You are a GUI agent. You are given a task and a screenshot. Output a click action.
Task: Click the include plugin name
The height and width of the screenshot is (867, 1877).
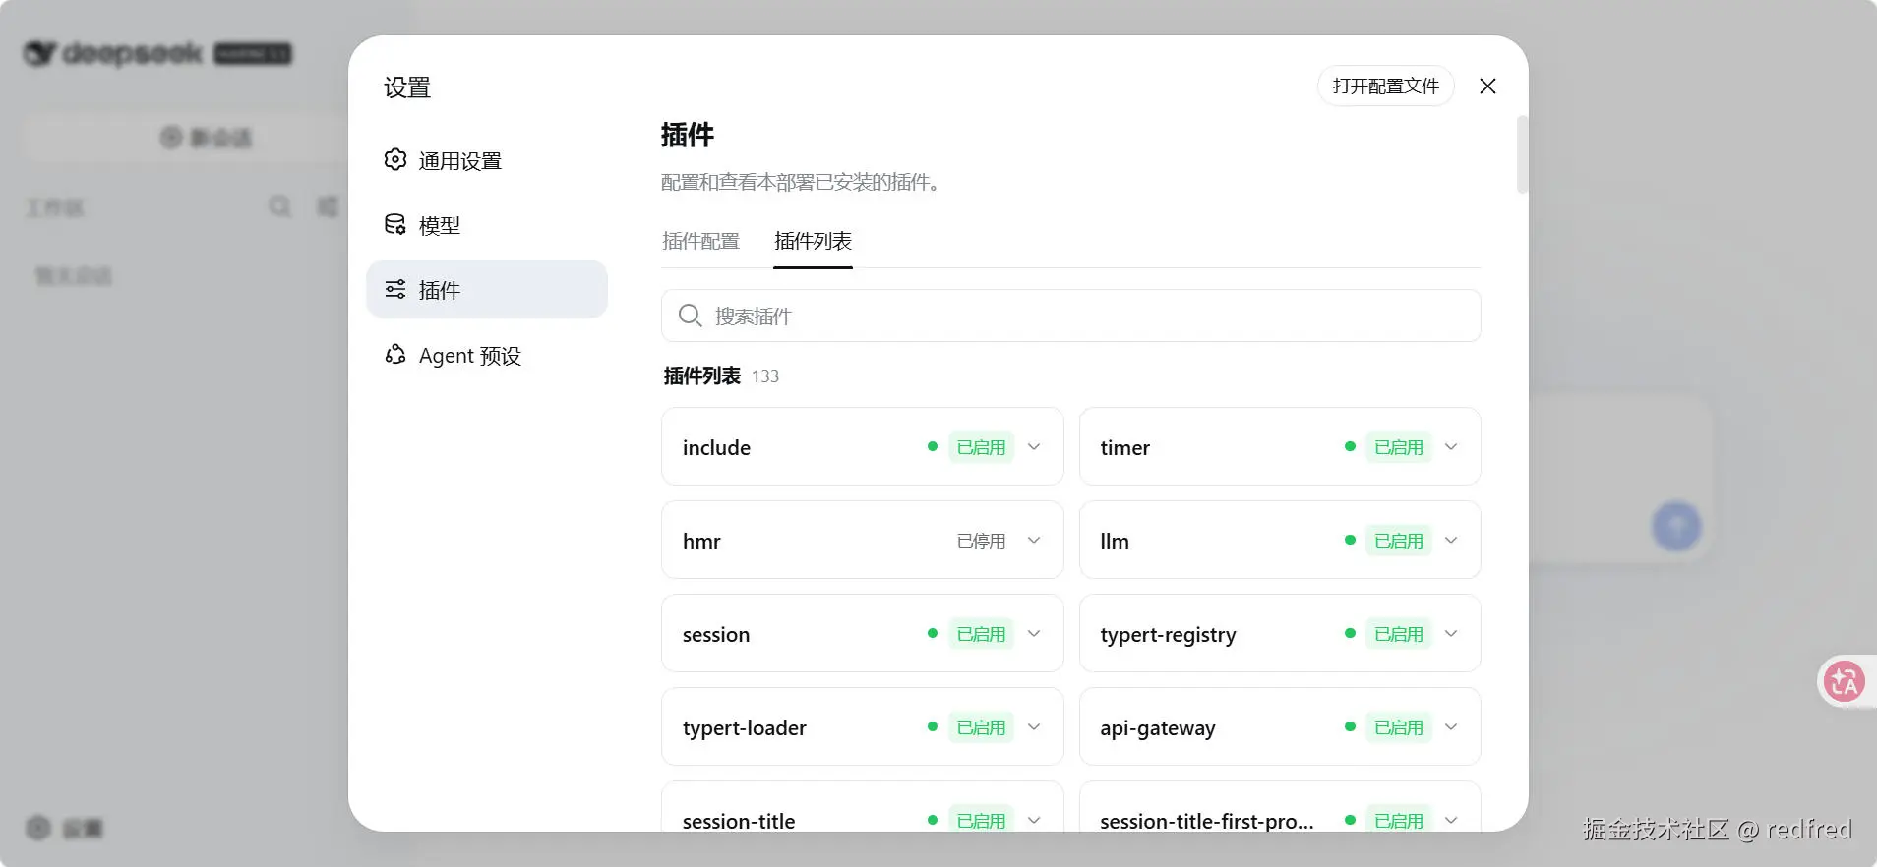point(716,448)
